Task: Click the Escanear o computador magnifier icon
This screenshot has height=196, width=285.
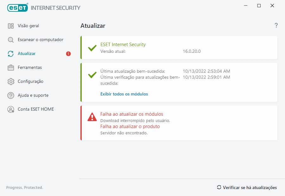Action: pos(11,40)
